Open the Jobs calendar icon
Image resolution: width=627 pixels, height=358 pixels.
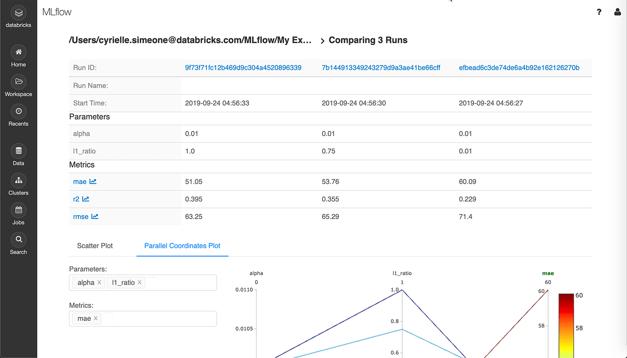[x=18, y=210]
